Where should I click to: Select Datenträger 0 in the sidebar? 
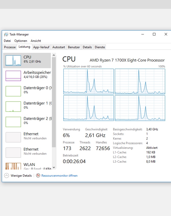27,91
